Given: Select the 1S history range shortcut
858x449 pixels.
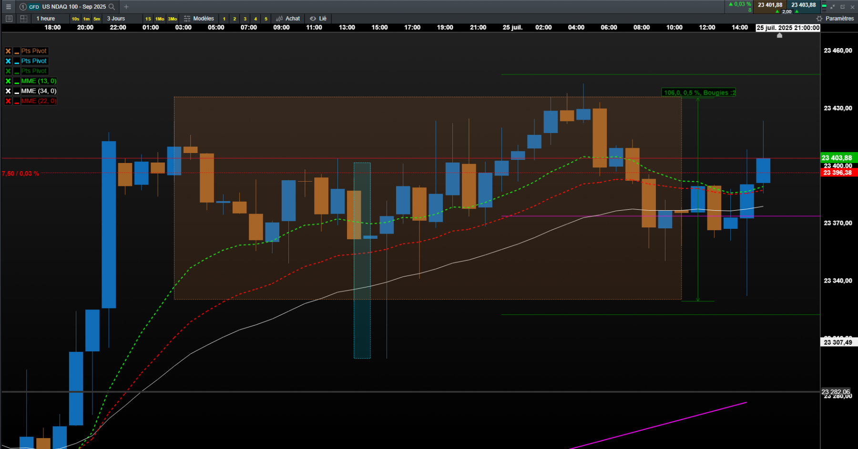Looking at the screenshot, I should coord(148,19).
